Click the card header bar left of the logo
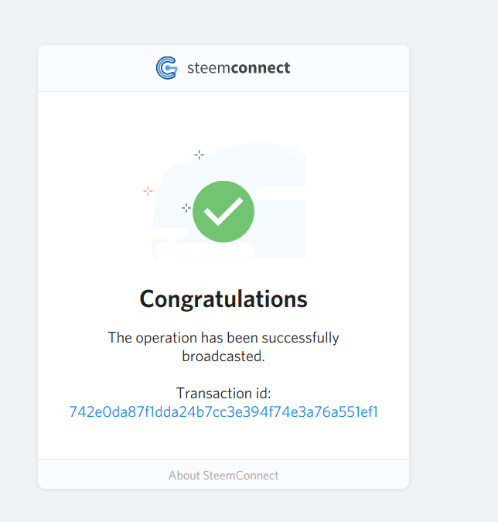Viewport: 498px width, 522px height. click(93, 68)
